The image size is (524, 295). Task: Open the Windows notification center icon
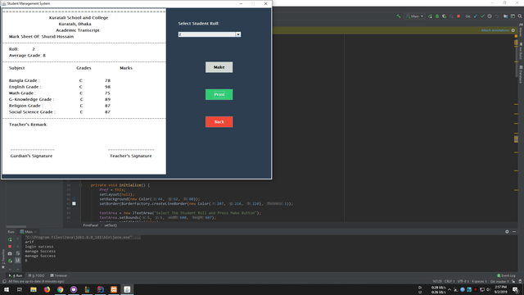[515, 289]
